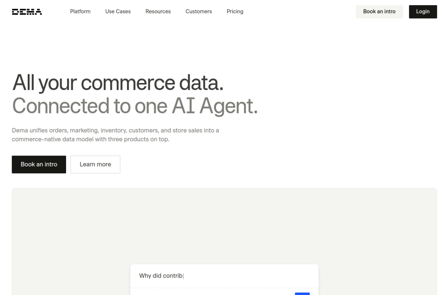Click blank header space between Pricing and Book an intro
Screen dimensions: 443x295
click(x=298, y=11)
